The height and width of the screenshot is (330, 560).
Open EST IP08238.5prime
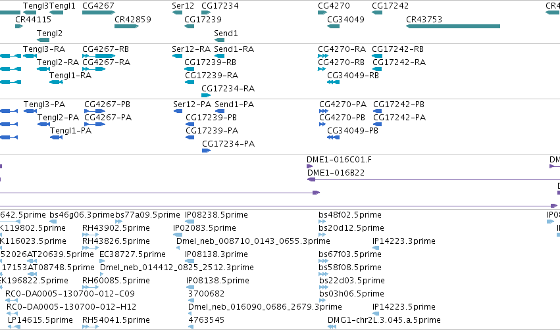tap(216, 215)
